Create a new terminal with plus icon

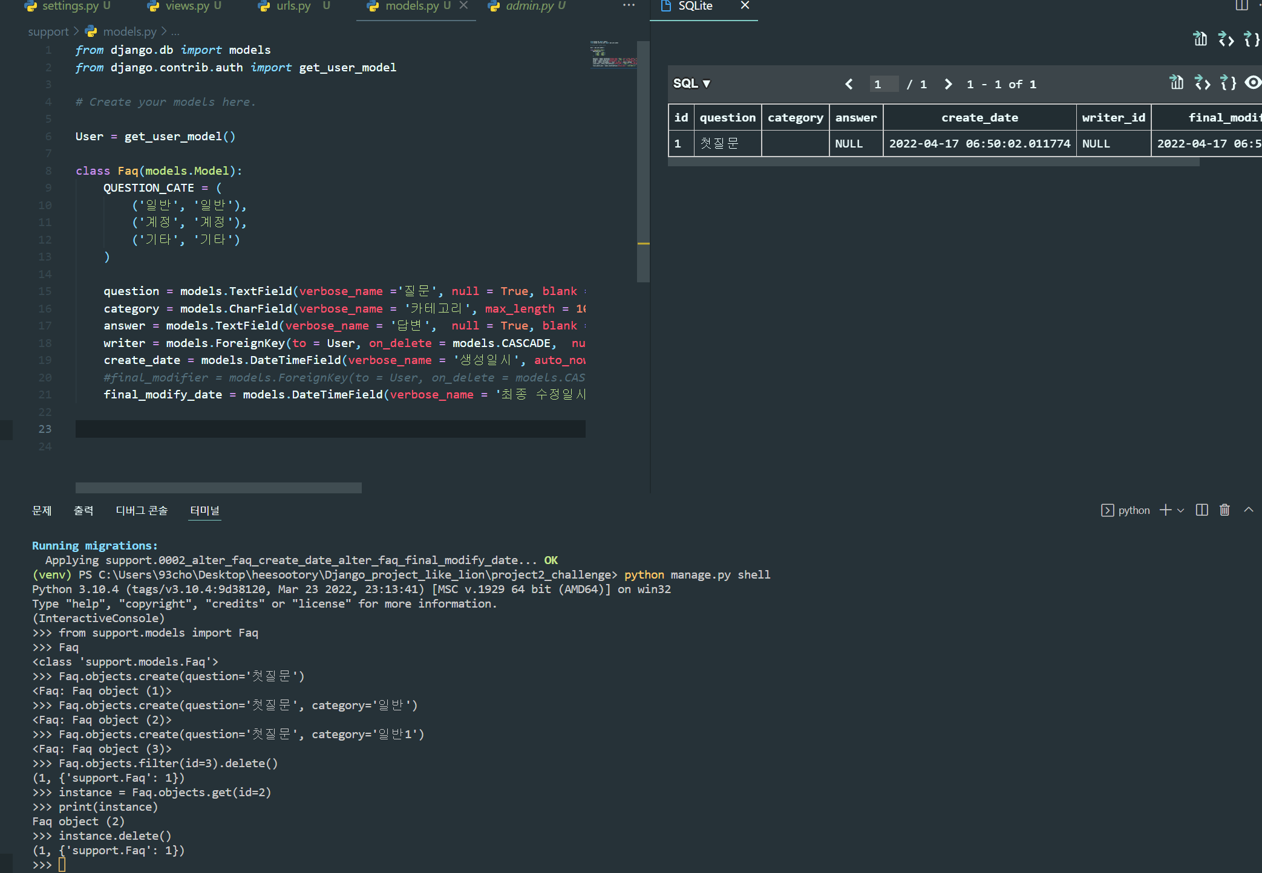[1165, 510]
